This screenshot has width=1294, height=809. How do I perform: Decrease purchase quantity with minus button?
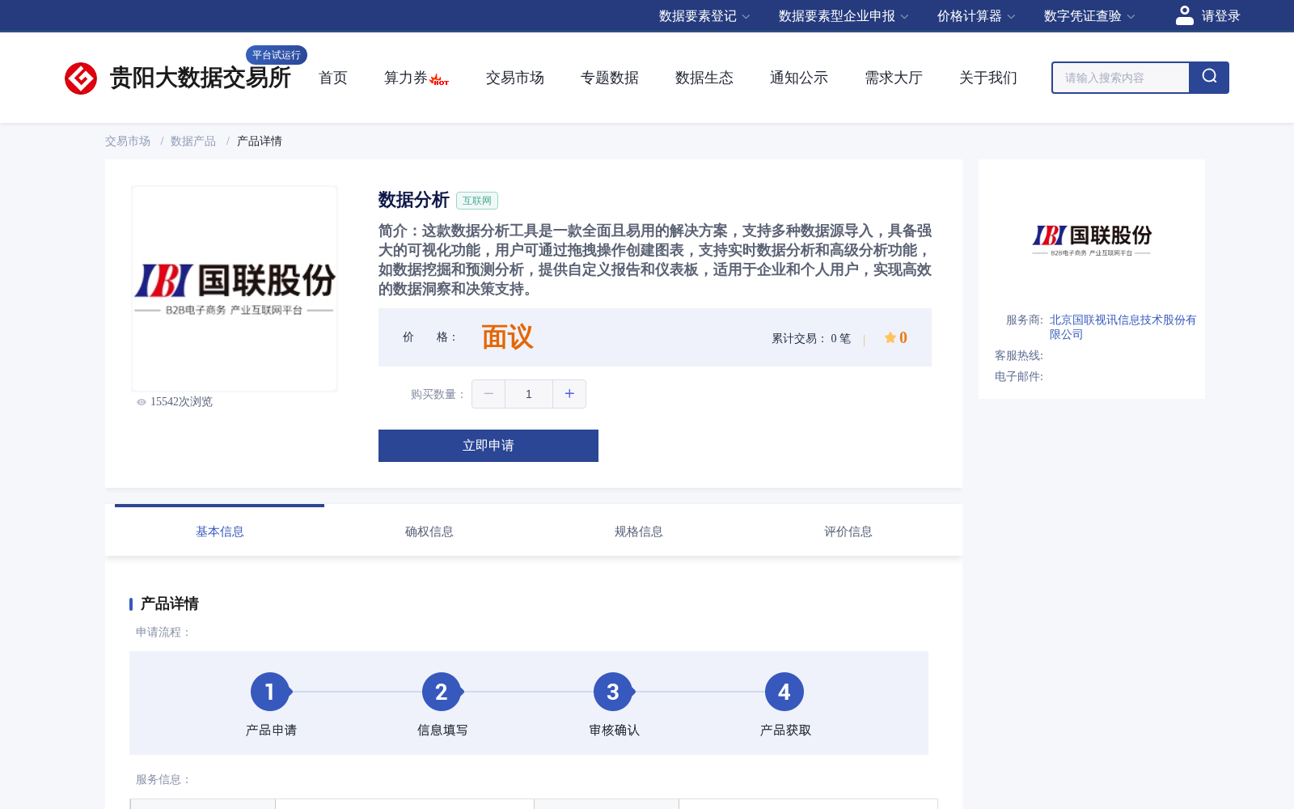click(x=488, y=394)
